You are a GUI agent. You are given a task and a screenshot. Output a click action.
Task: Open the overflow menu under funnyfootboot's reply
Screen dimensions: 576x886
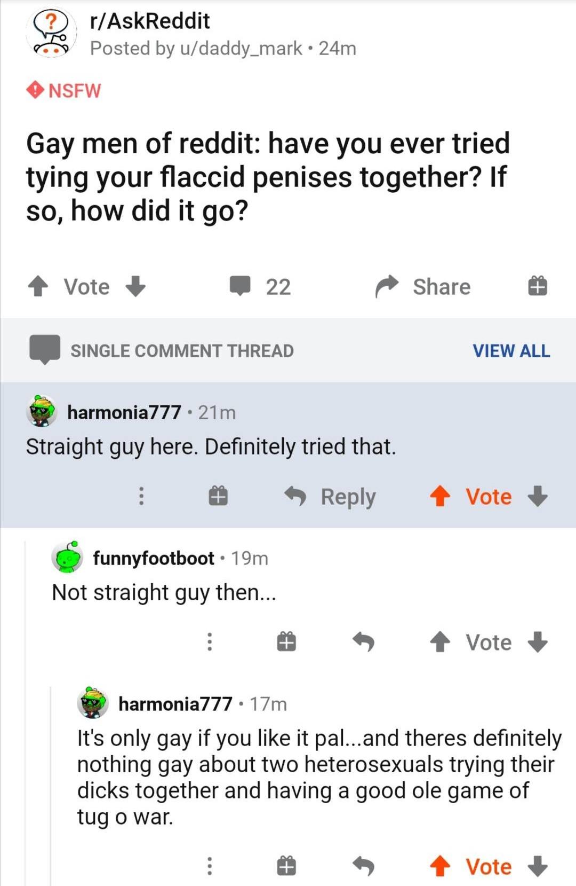click(209, 642)
